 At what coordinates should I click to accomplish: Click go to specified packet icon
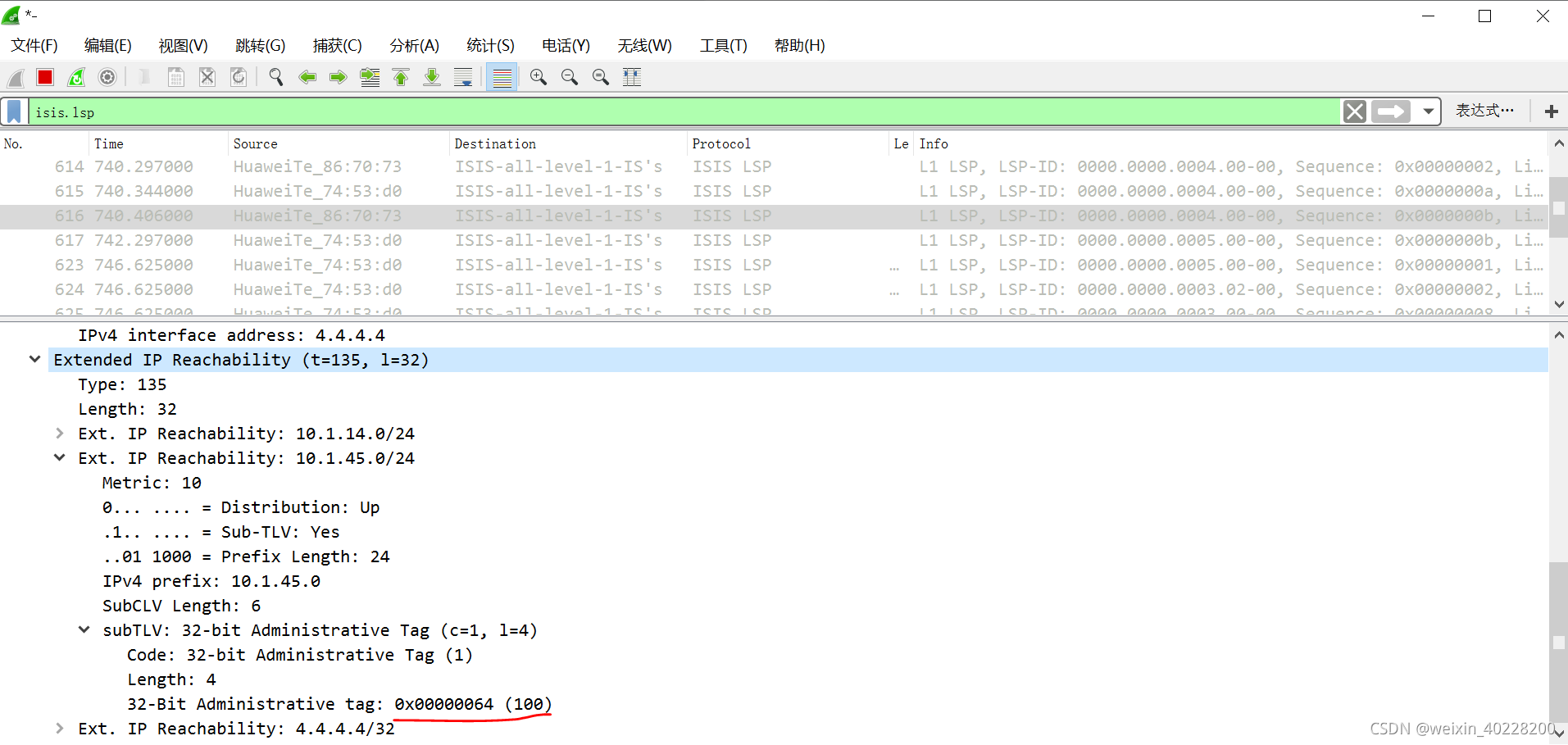click(370, 78)
